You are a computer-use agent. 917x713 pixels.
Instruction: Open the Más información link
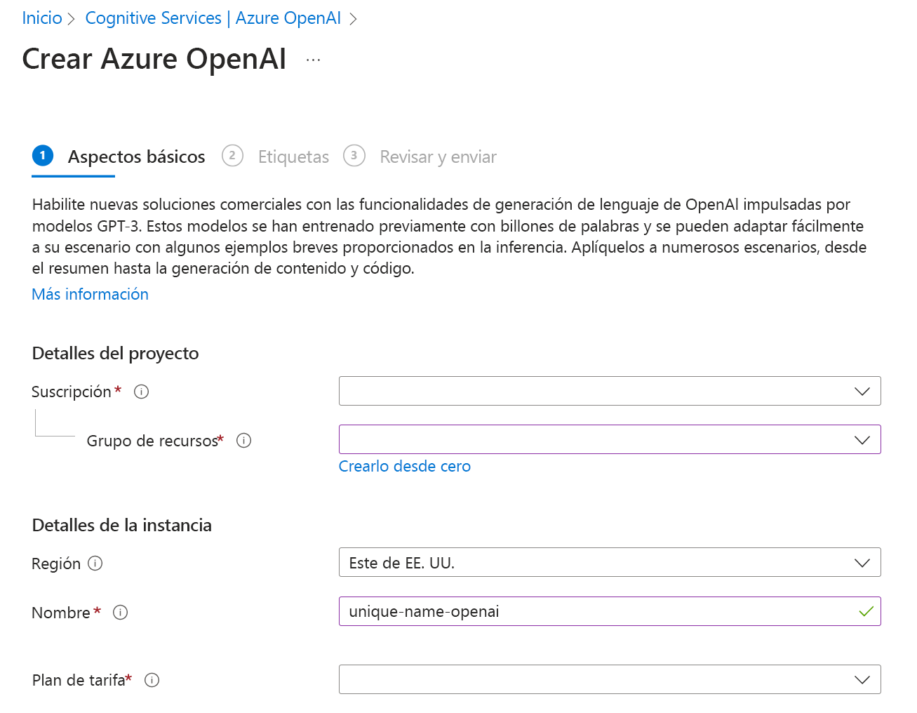91,294
